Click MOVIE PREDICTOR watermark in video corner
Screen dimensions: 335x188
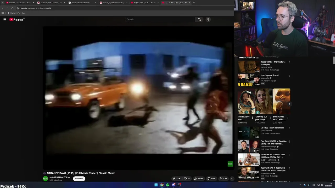(230, 164)
